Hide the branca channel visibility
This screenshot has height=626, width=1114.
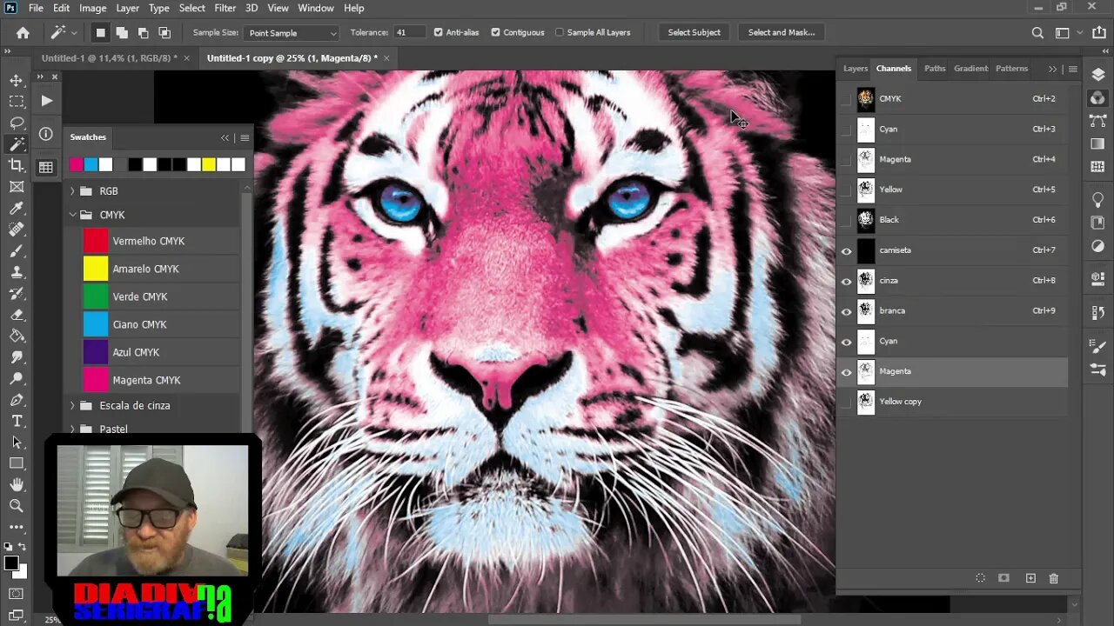click(846, 311)
